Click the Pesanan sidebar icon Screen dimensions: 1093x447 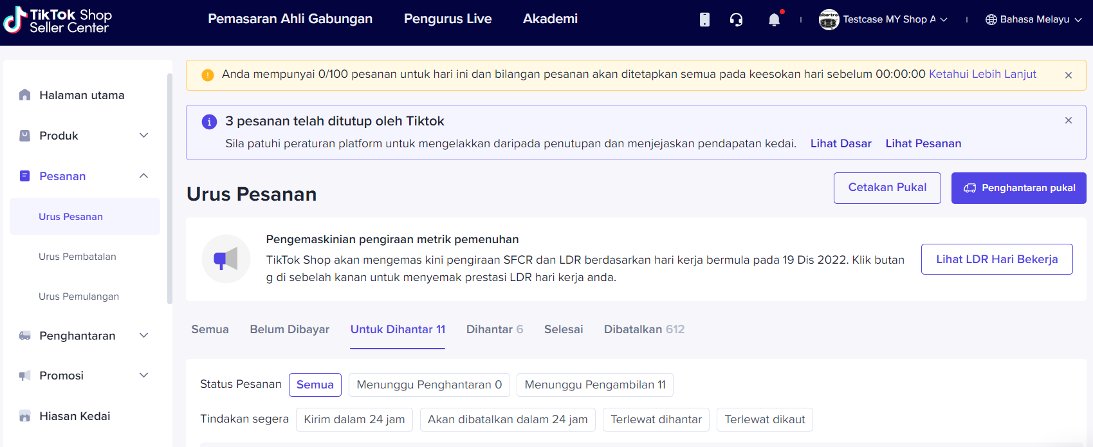point(25,176)
